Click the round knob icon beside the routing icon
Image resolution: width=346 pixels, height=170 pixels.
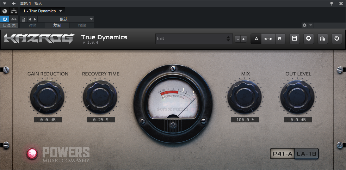[5, 11]
